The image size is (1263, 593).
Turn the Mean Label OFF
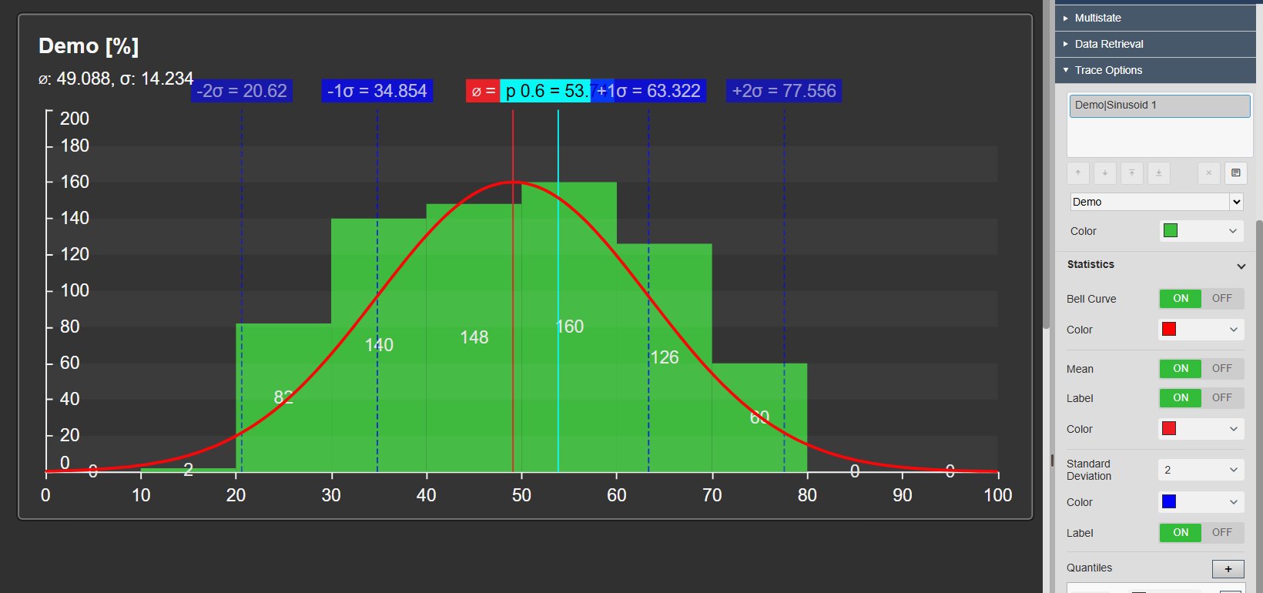point(1222,398)
